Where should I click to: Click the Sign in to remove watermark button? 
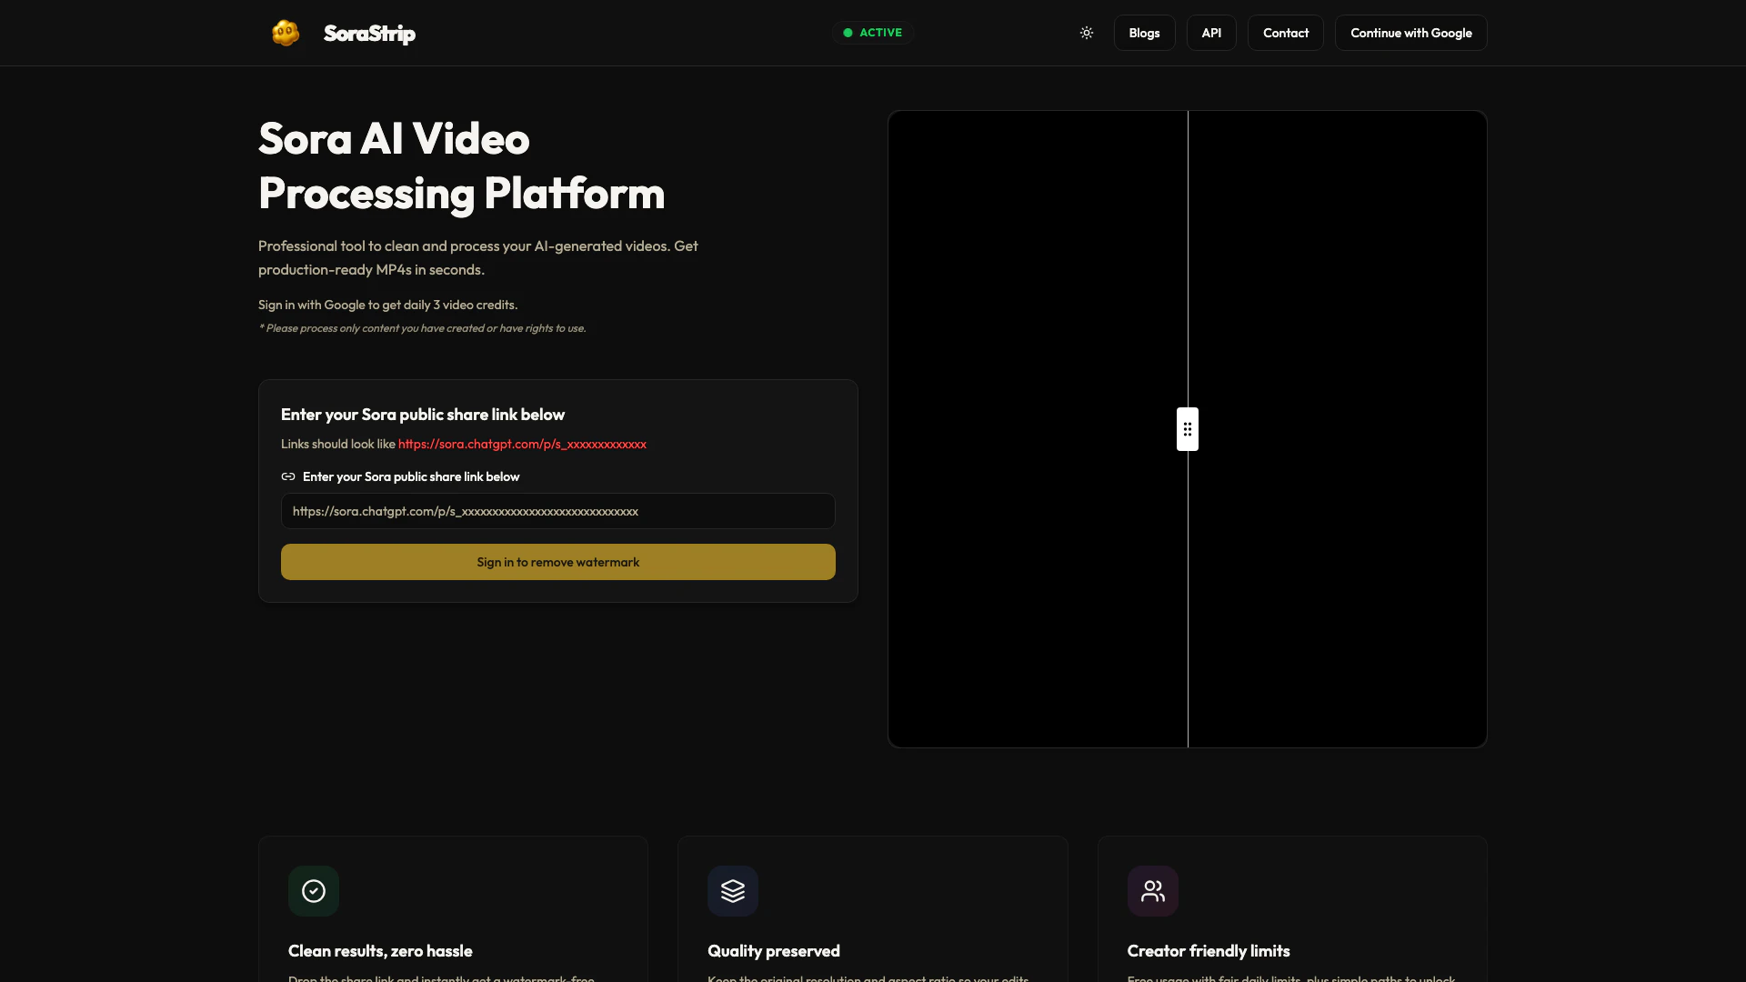[x=557, y=562]
